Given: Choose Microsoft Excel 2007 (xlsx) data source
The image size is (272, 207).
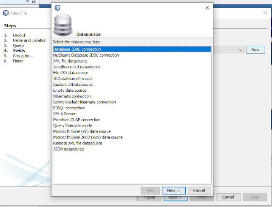Looking at the screenshot, I should coord(132,137).
